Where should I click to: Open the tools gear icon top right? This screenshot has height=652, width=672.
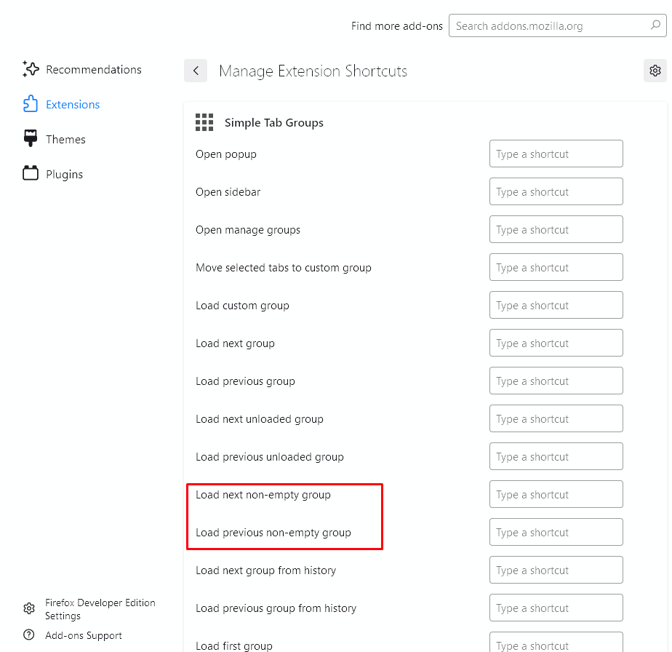point(655,71)
